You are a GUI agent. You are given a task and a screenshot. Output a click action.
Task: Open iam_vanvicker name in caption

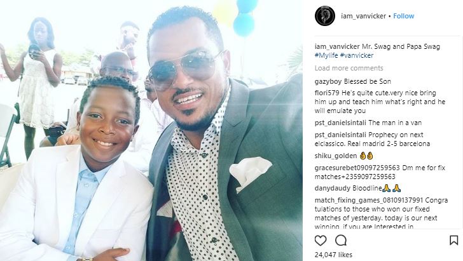337,46
